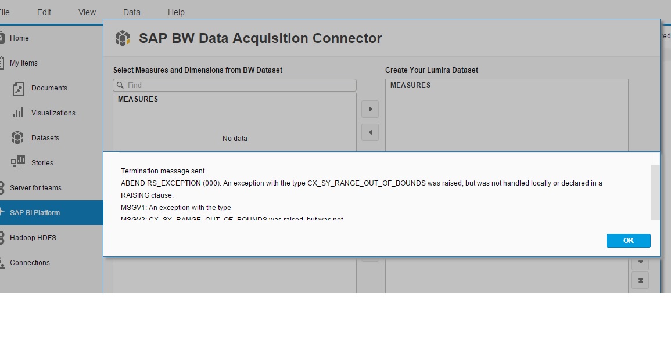Click the Documents icon in sidebar
The image size is (671, 344).
[18, 88]
